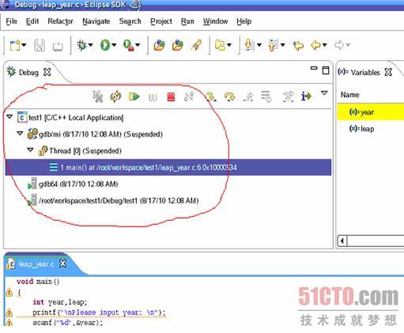Close the leap_year.c editor tab

click(63, 264)
